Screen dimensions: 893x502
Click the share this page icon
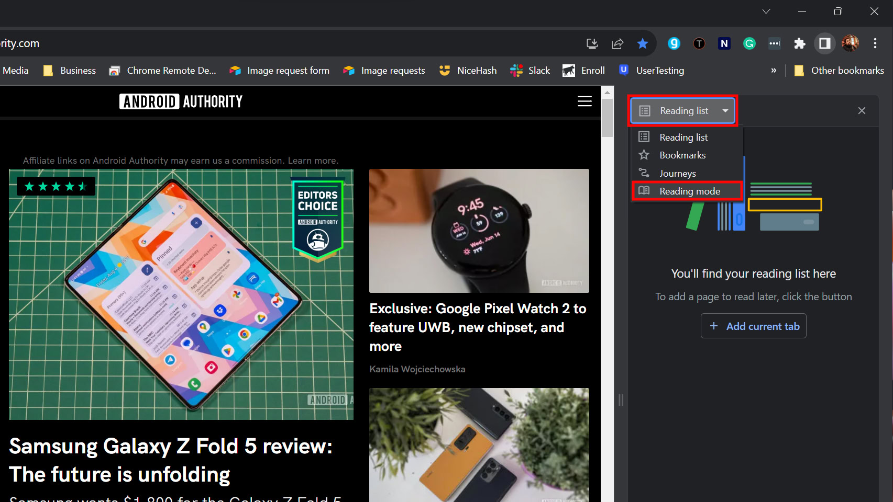click(618, 43)
